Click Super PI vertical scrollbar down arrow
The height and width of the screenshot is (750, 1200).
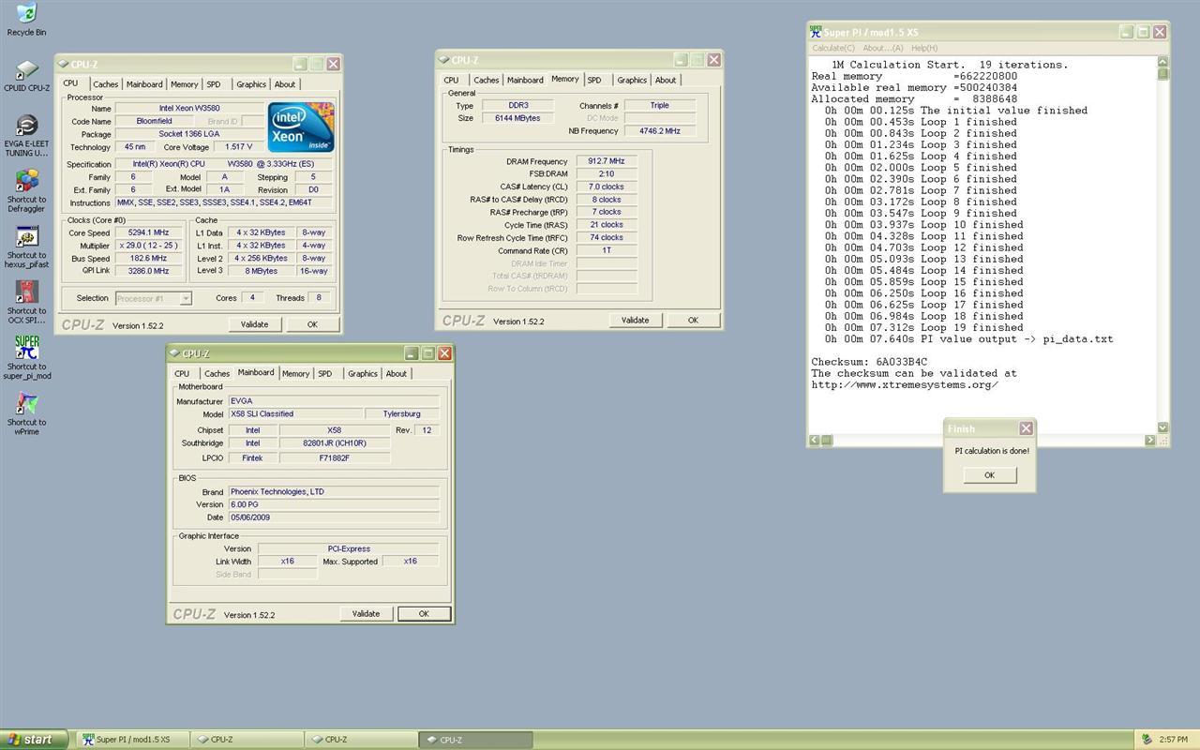click(1162, 427)
